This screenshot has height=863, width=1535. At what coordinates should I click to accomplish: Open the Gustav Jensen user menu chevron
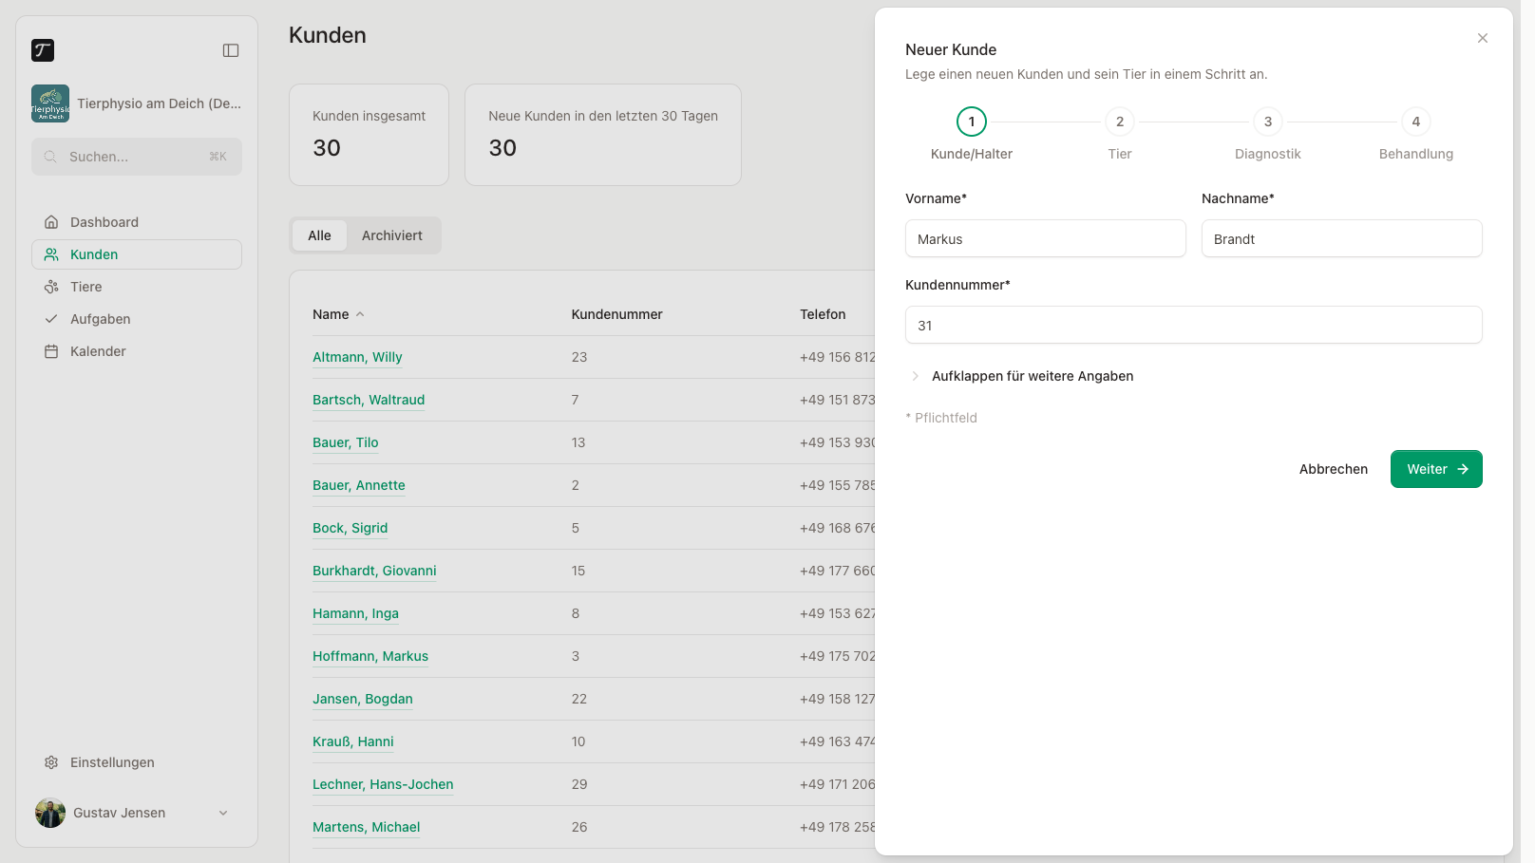223,813
